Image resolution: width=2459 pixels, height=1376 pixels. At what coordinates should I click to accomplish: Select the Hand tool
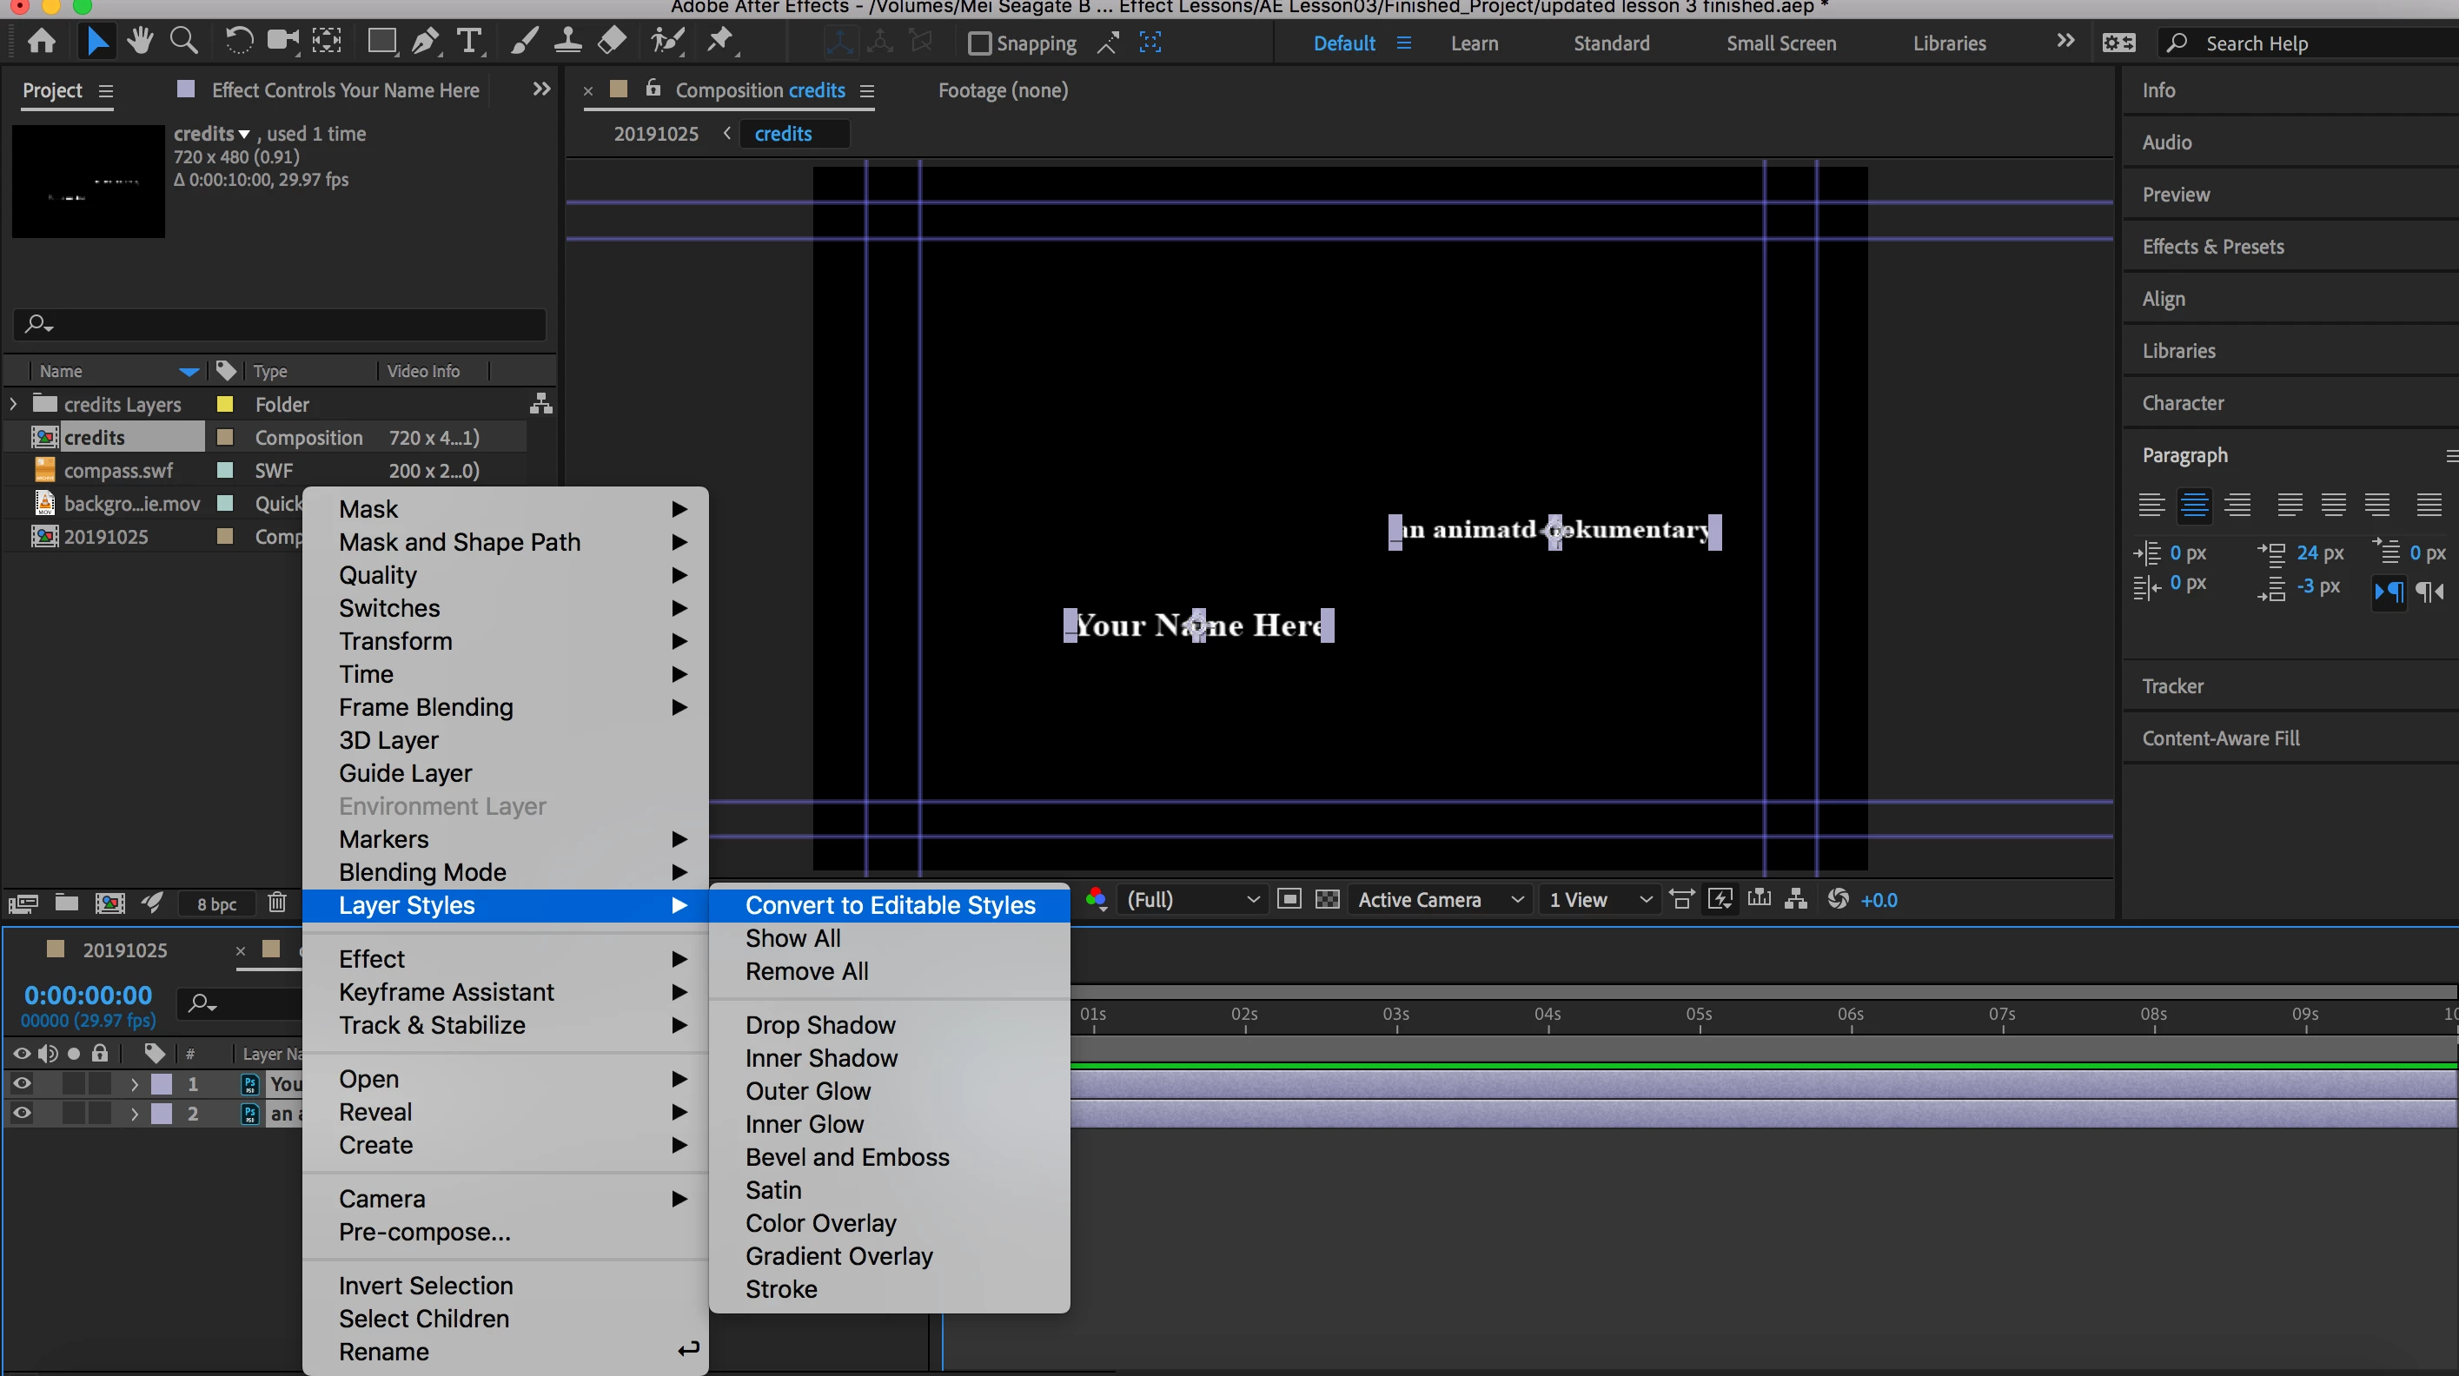[140, 41]
